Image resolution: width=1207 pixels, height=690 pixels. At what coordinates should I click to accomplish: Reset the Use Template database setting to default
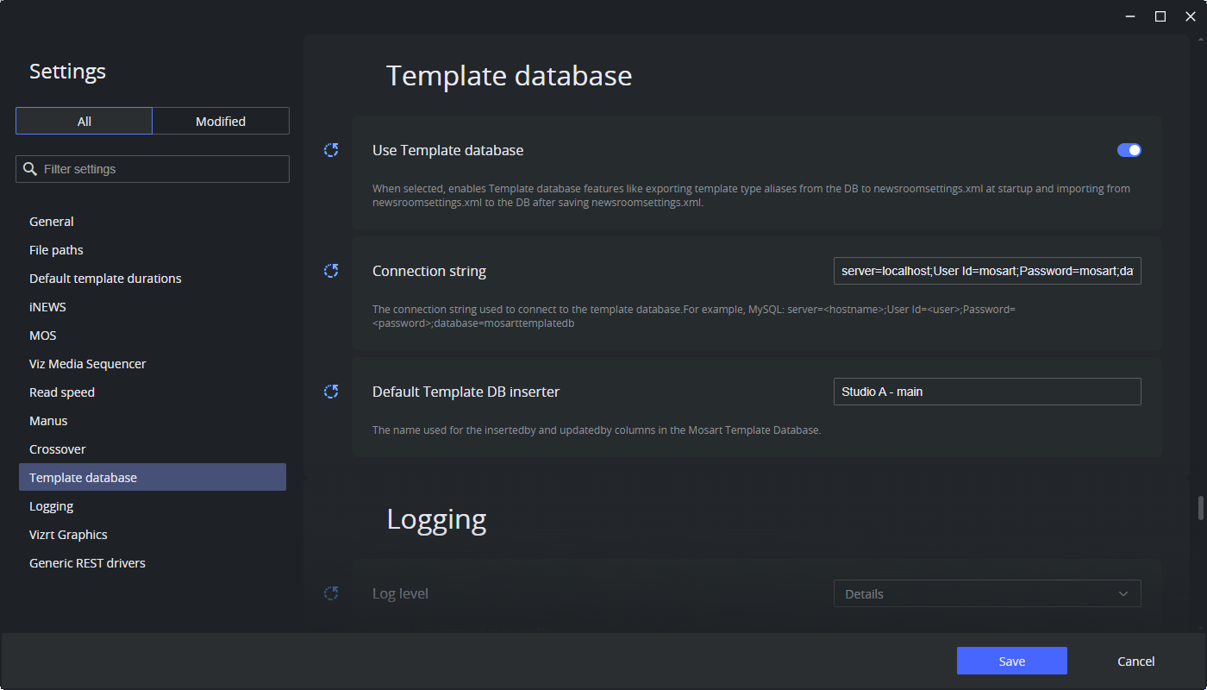point(331,150)
